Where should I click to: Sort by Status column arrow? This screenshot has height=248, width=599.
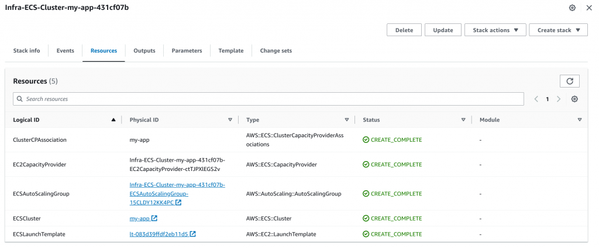463,120
